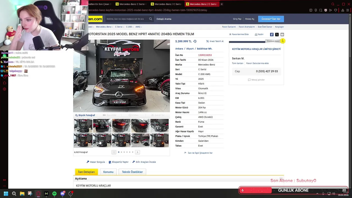Click Ekspertiz Yaptır link
This screenshot has width=352, height=198.
(x=119, y=162)
